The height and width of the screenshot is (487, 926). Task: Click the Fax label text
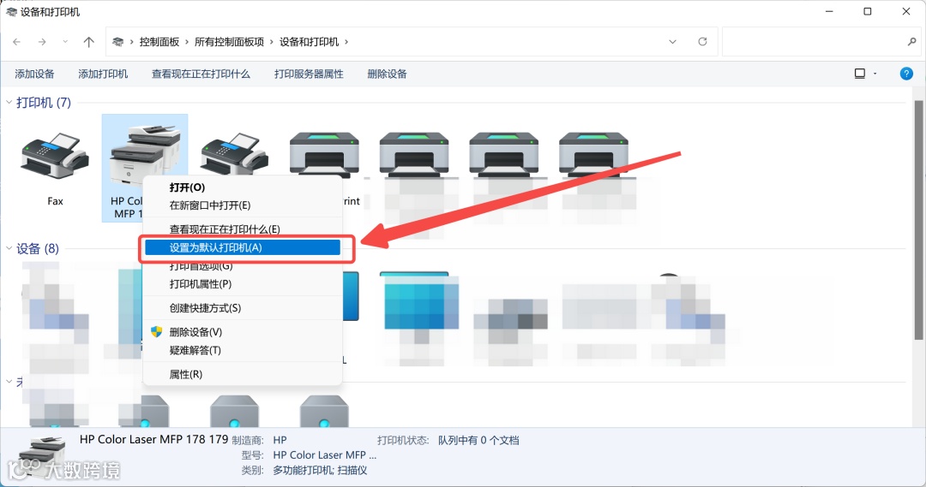pos(55,201)
